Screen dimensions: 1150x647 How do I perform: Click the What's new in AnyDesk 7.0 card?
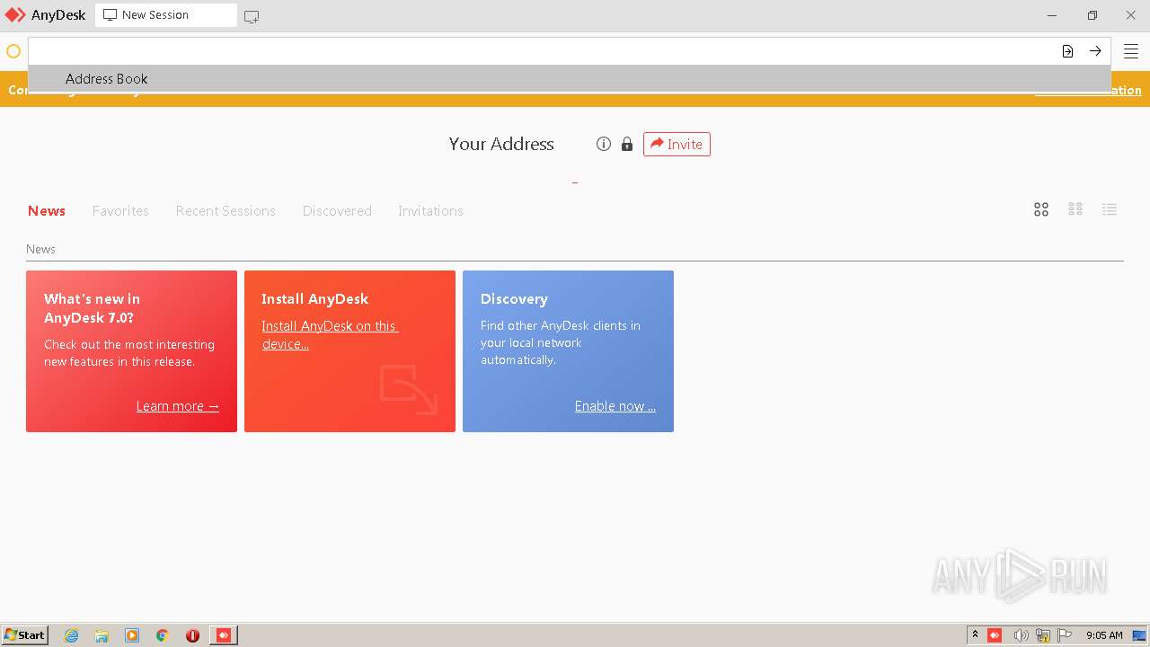pyautogui.click(x=131, y=351)
